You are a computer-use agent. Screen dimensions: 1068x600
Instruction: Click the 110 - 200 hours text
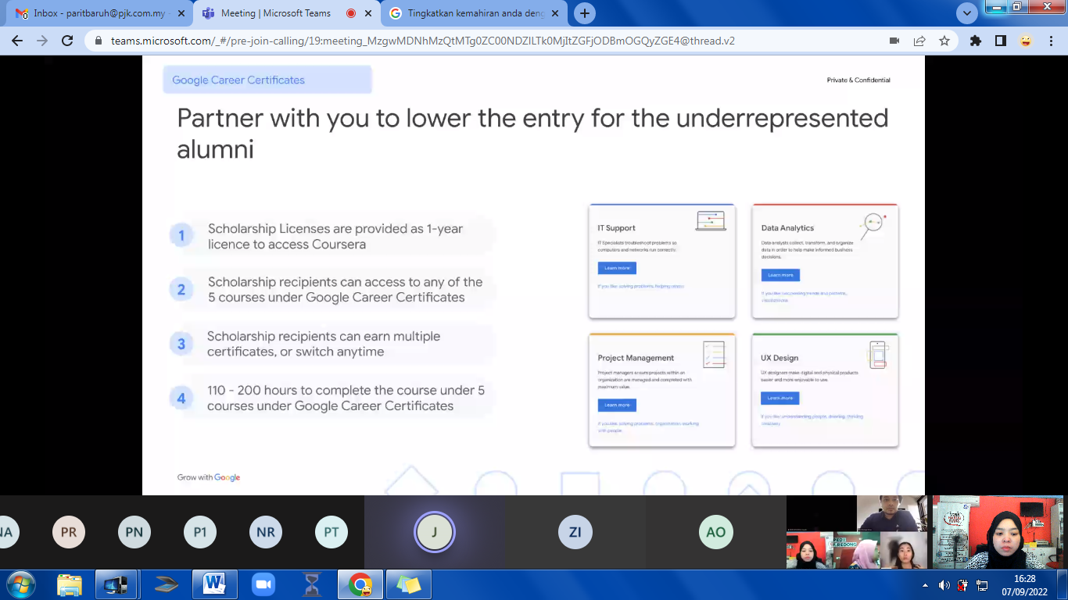(x=346, y=398)
